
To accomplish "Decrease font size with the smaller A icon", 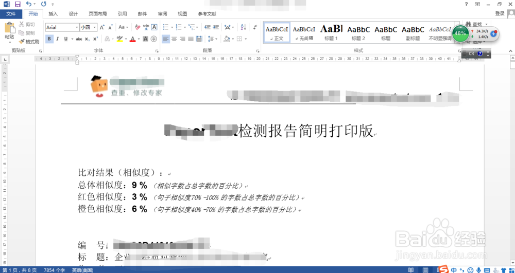I will pos(110,27).
